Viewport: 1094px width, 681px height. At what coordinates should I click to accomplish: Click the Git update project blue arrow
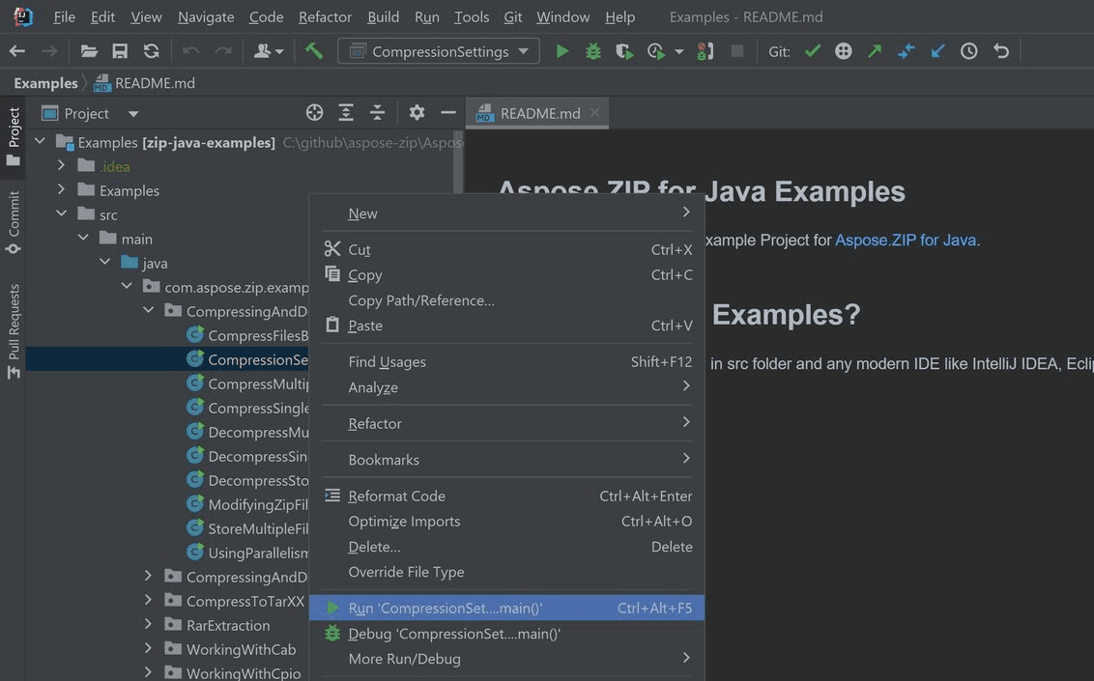pos(937,51)
